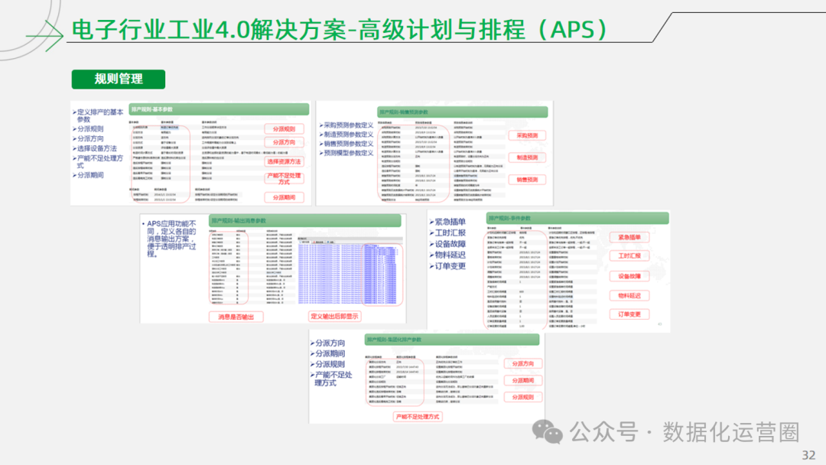
Task: Click the 销售预测参数定义 bullet
Action: (x=346, y=144)
